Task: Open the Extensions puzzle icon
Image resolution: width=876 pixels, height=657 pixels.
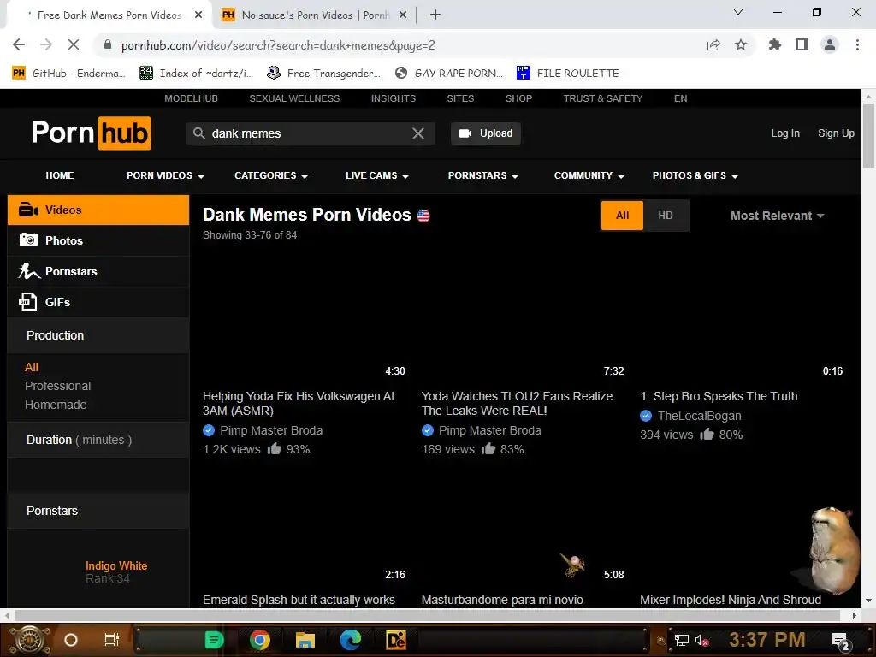Action: point(775,44)
